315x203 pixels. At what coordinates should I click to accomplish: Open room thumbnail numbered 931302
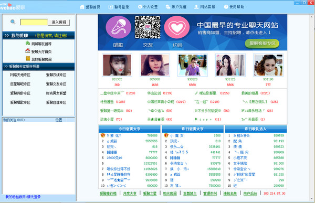point(117,65)
